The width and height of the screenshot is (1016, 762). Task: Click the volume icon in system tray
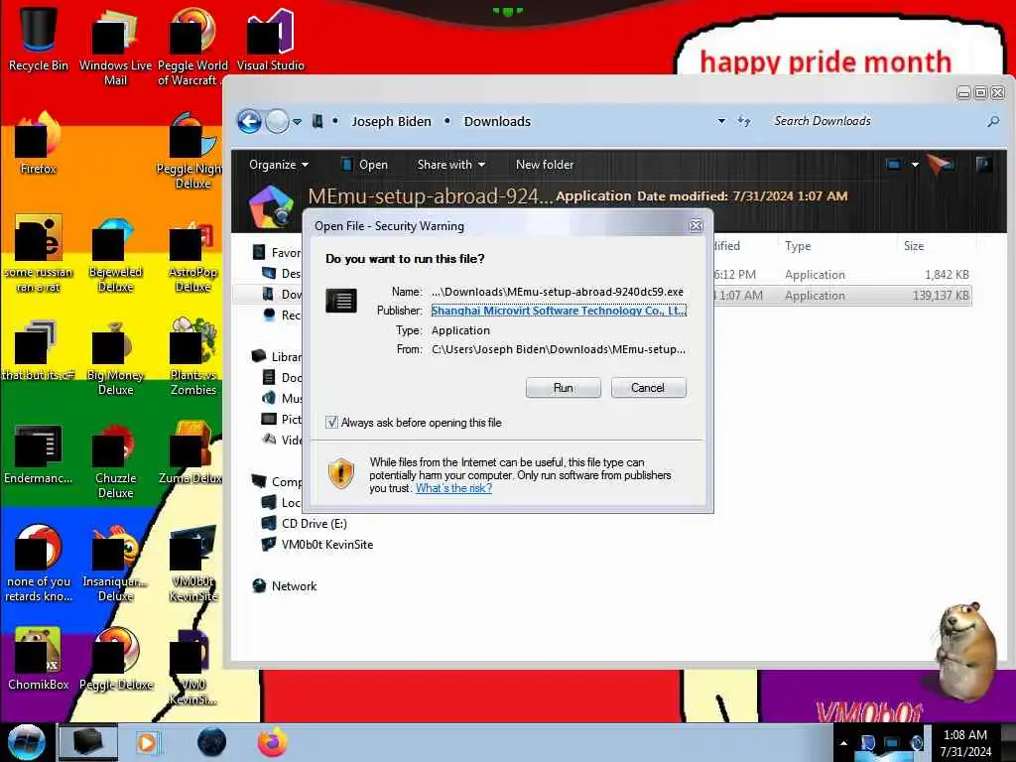[917, 743]
